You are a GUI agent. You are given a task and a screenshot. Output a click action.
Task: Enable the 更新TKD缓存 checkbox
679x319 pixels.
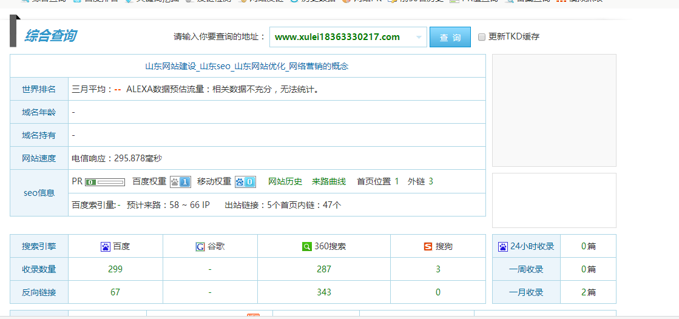click(482, 37)
